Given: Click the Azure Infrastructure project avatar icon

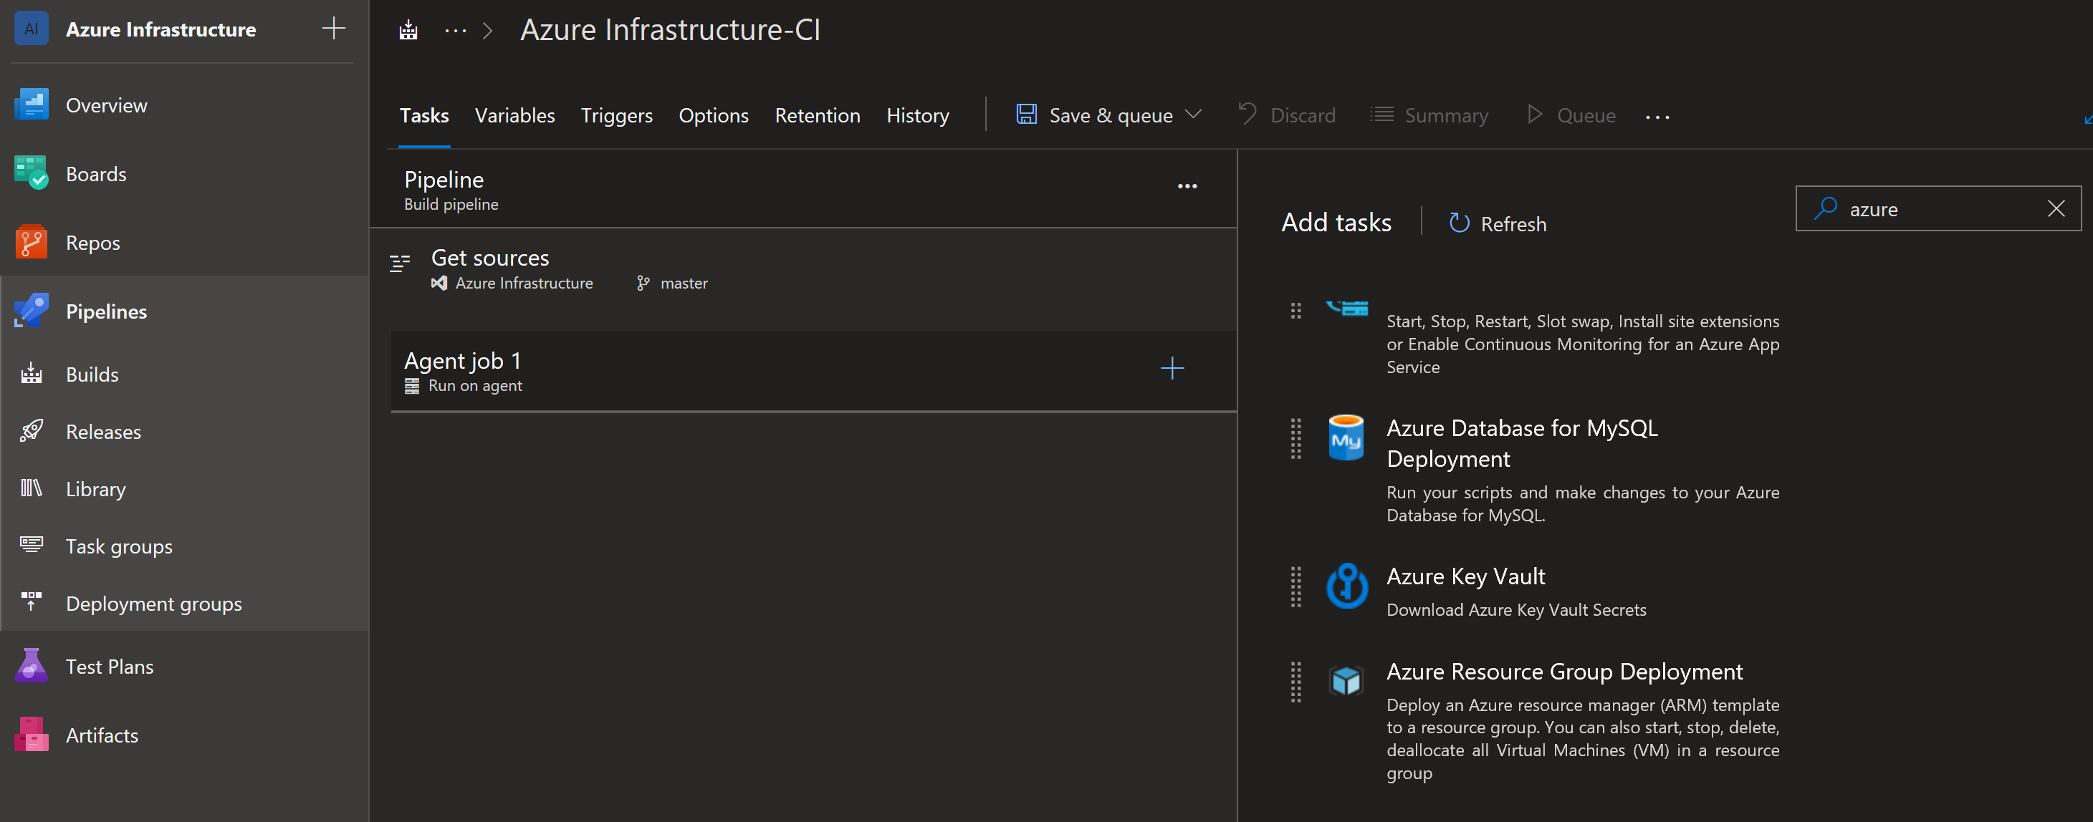Looking at the screenshot, I should pos(31,29).
